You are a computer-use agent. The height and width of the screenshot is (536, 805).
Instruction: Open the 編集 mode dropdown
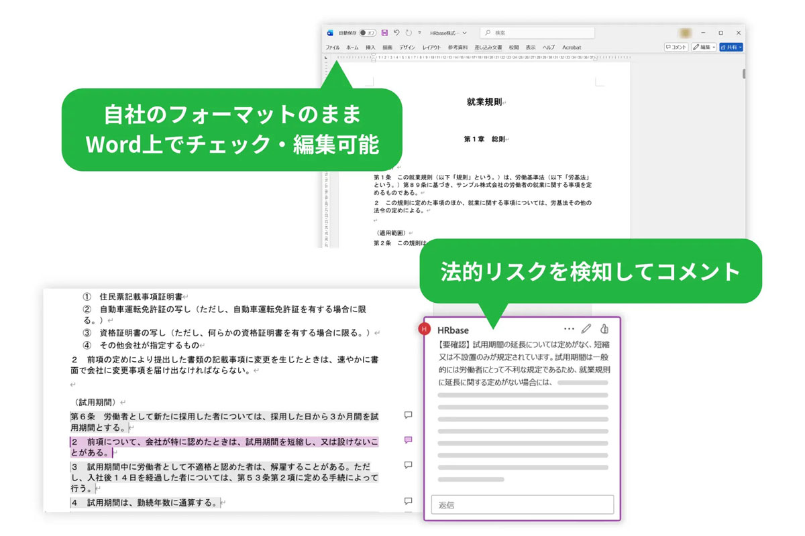click(704, 48)
